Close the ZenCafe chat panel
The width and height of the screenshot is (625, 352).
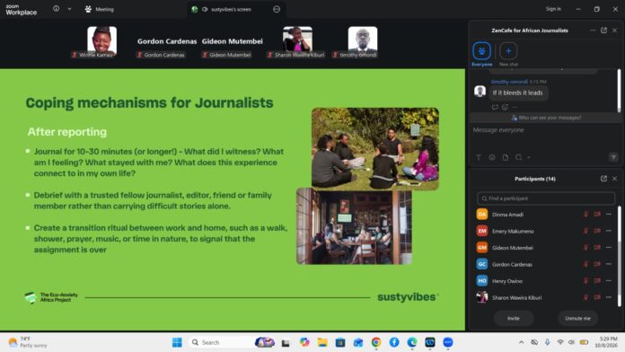coord(614,31)
